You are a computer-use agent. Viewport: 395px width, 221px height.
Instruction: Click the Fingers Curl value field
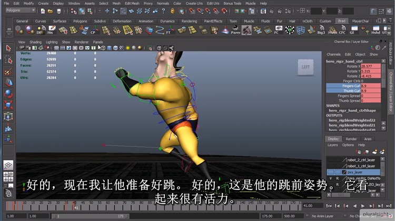pyautogui.click(x=371, y=86)
